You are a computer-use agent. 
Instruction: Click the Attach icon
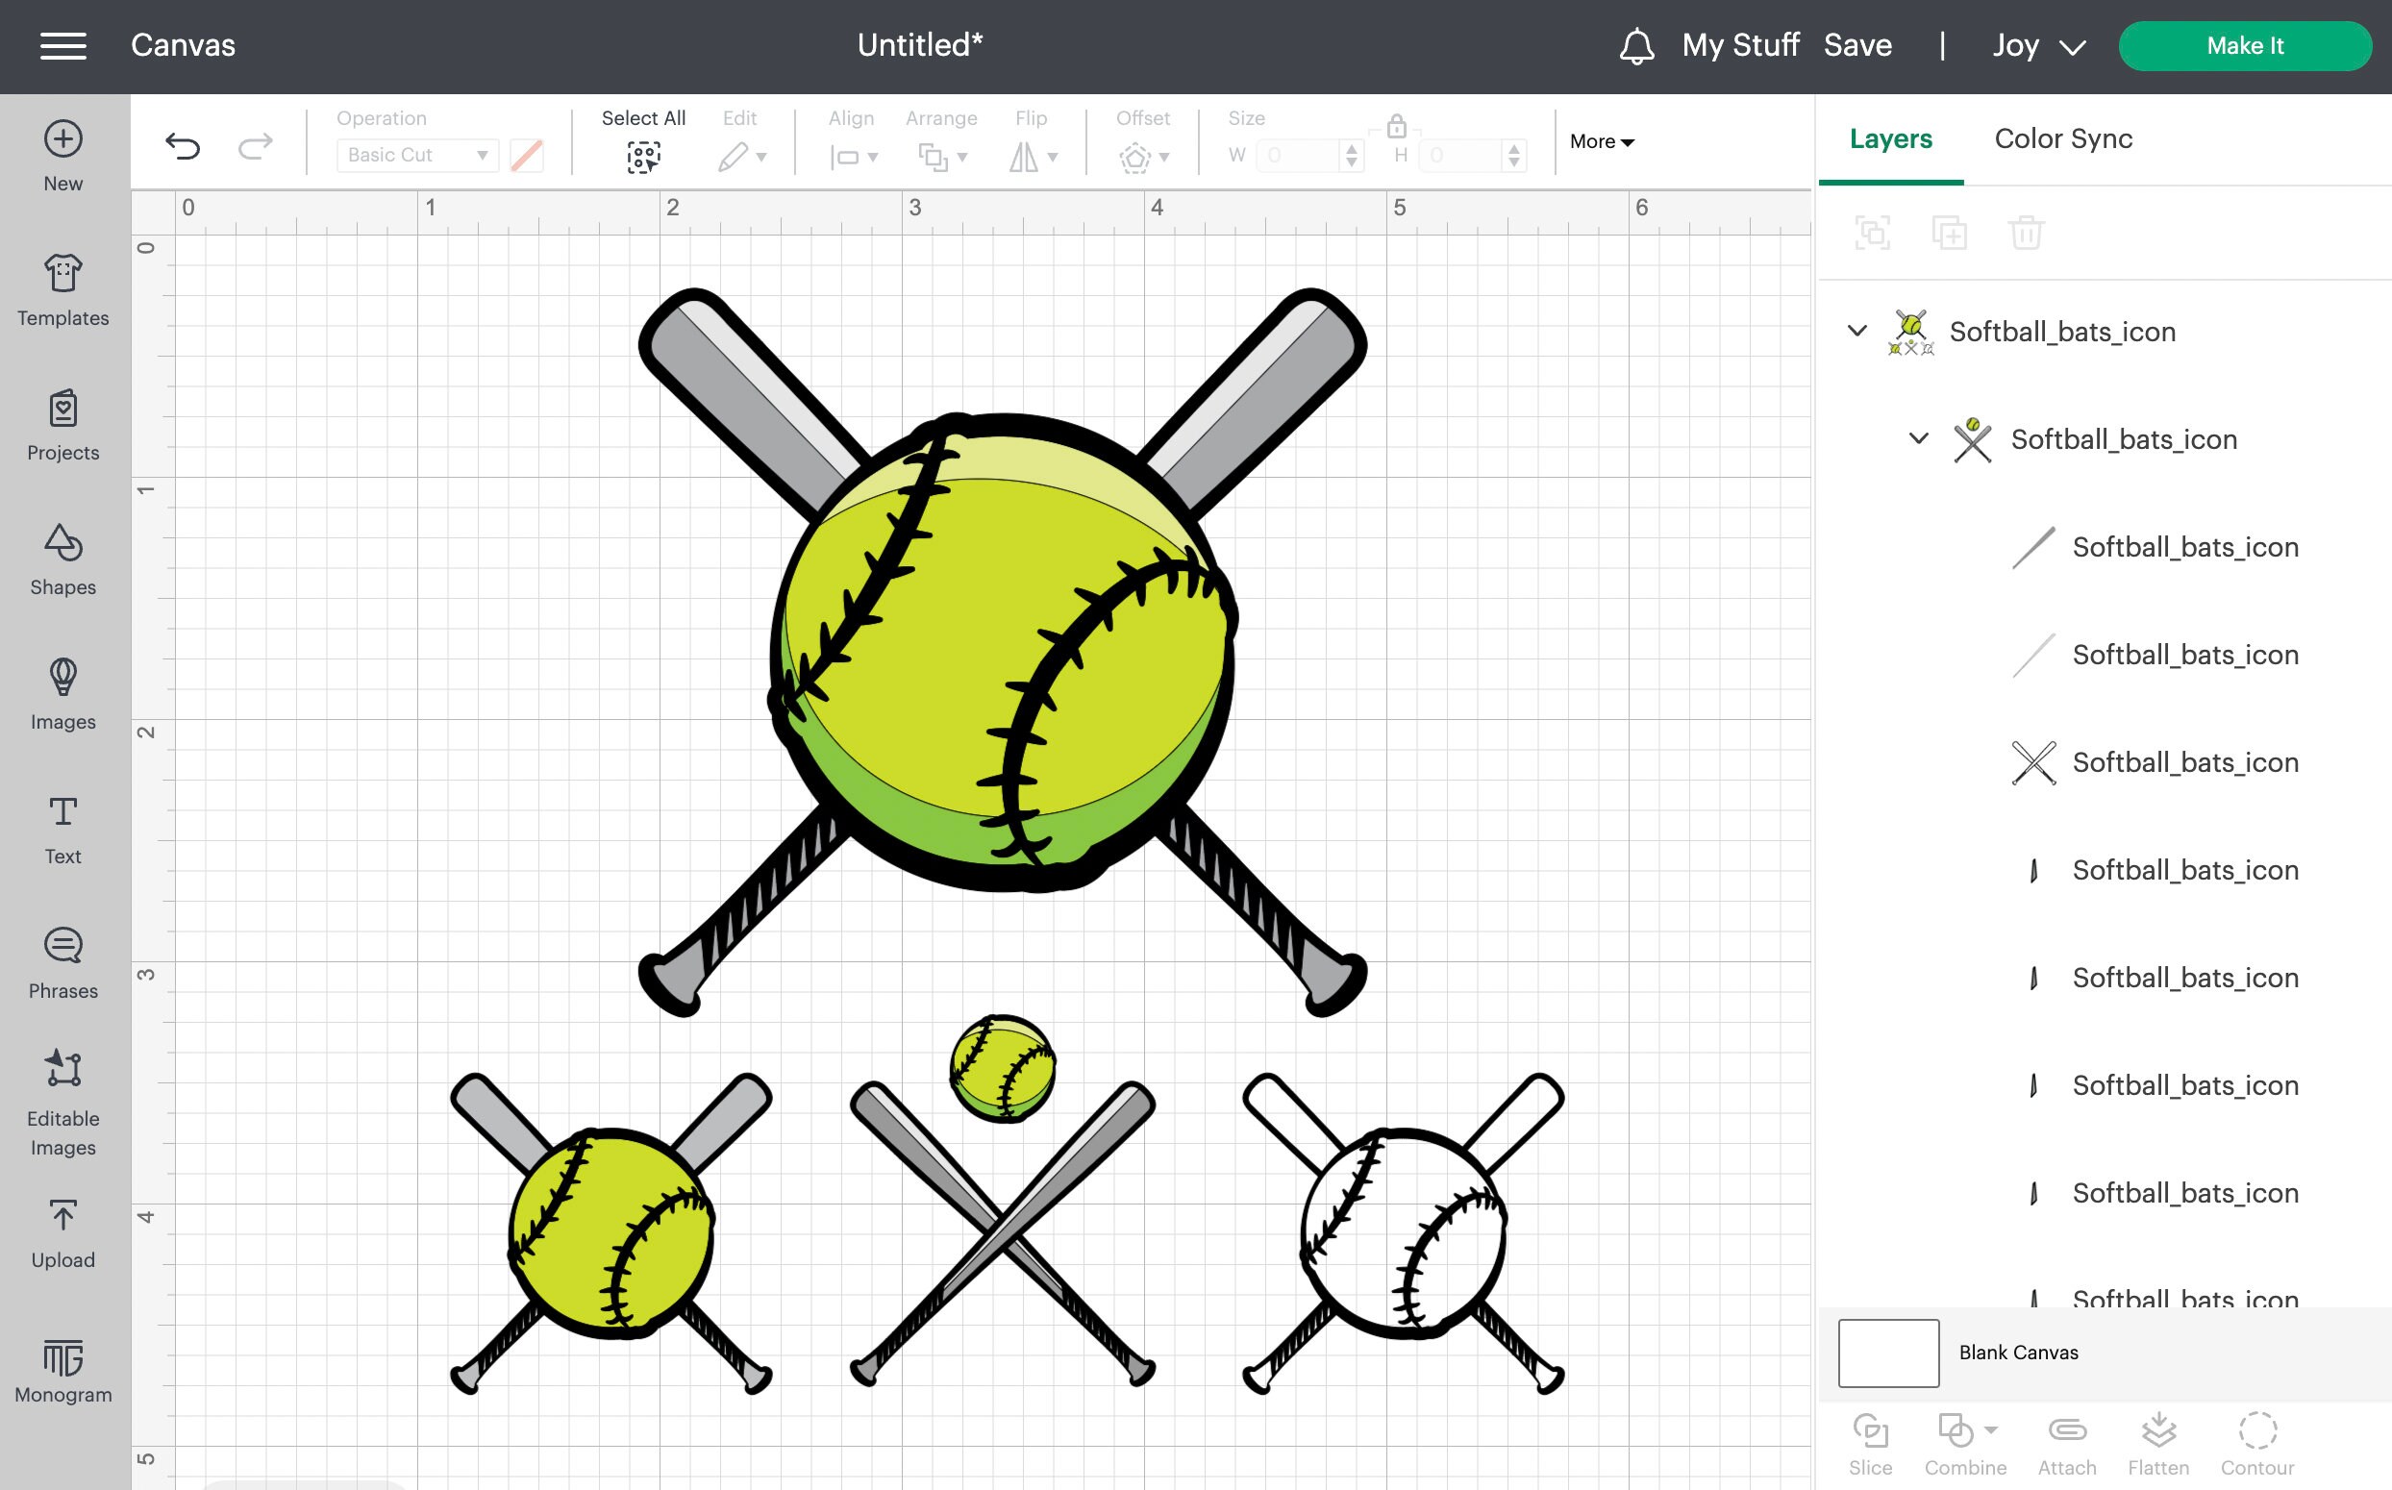2066,1430
